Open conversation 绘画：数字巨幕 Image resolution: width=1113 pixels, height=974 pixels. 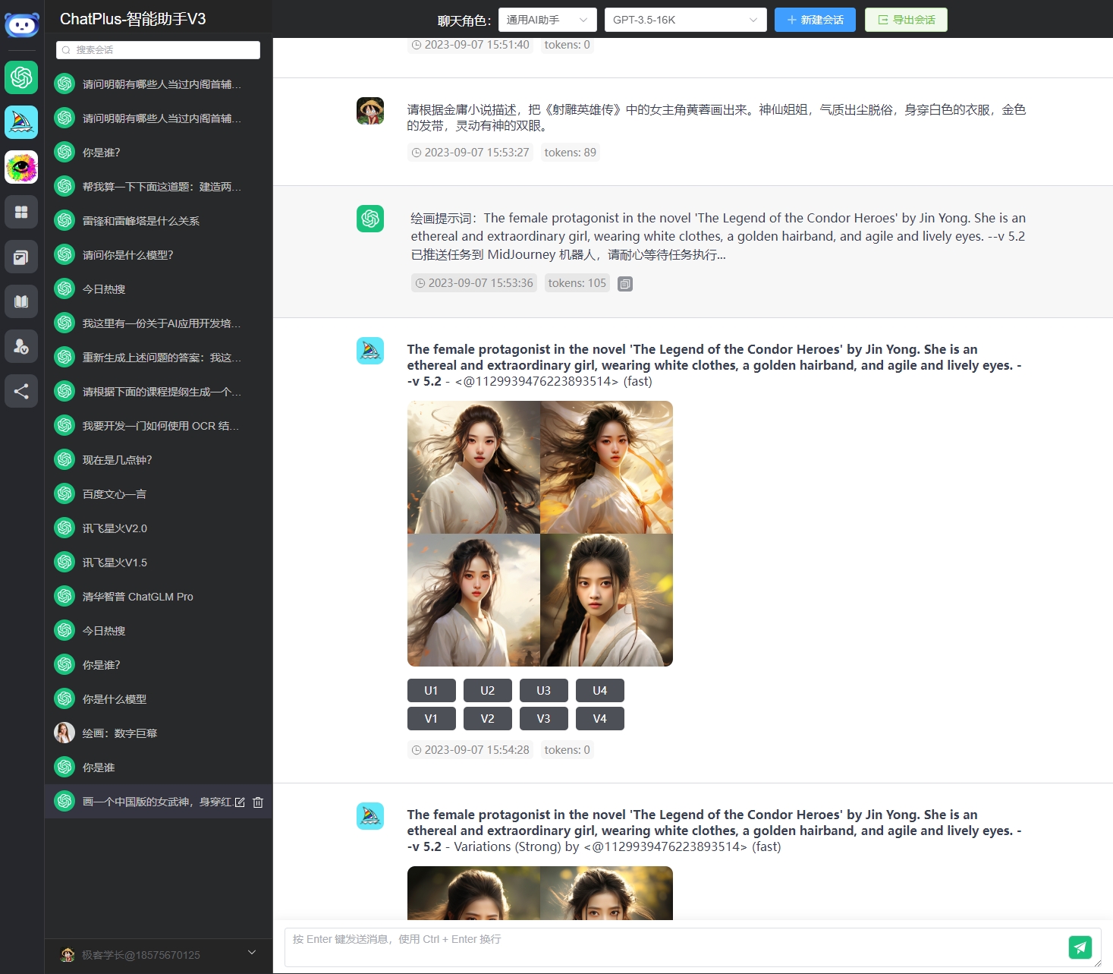158,733
